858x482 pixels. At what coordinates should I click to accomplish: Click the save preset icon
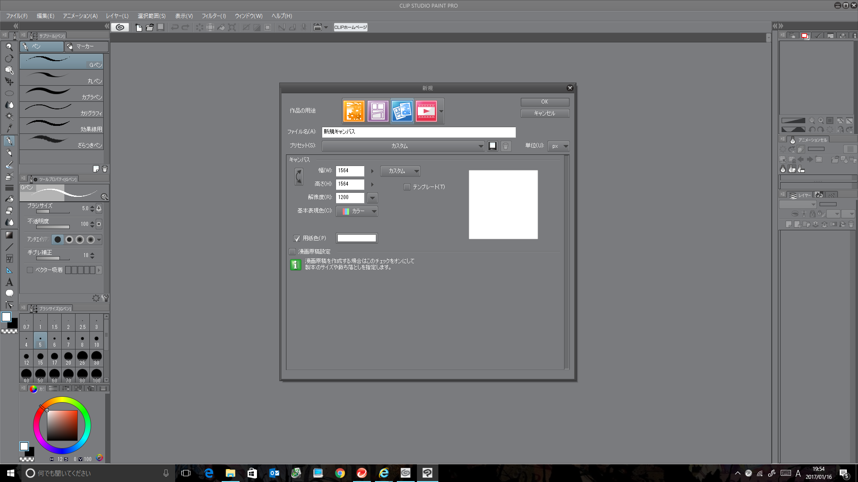(x=492, y=146)
